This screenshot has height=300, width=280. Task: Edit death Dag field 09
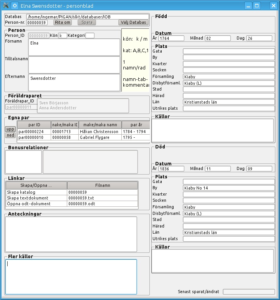click(259, 169)
